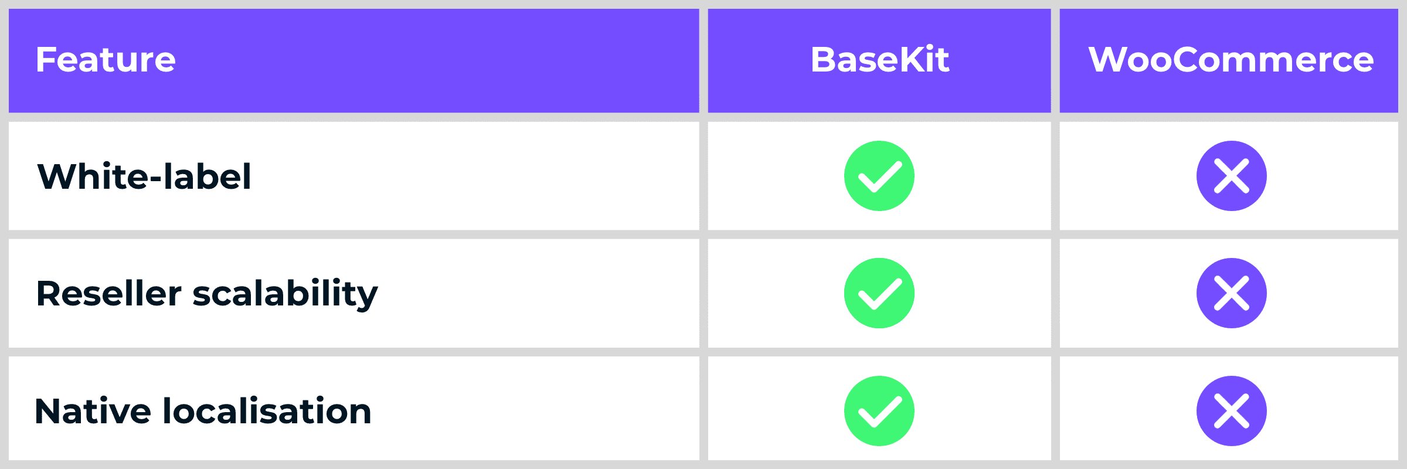Click the word "scalability" in the table

click(x=285, y=293)
